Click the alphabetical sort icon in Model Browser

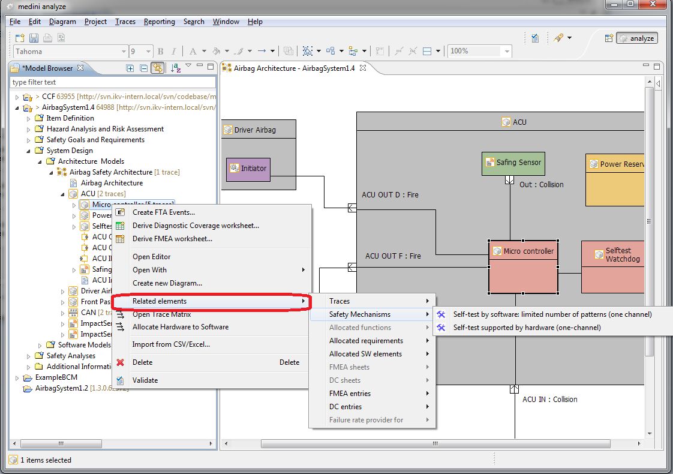(175, 68)
